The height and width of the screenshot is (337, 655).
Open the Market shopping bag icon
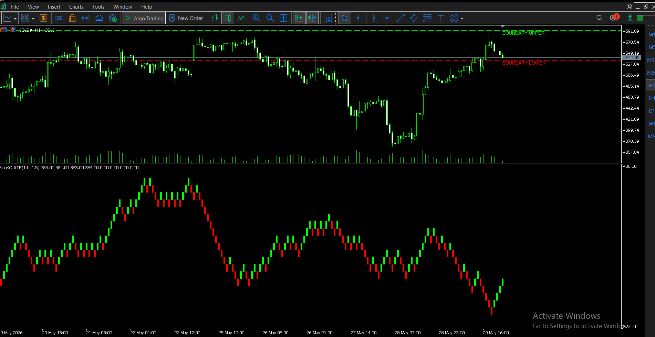click(72, 18)
